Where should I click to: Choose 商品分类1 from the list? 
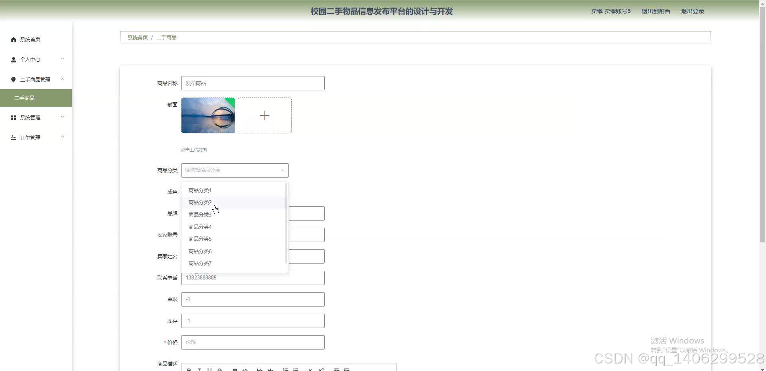tap(234, 190)
